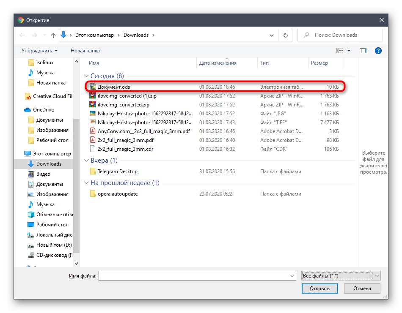This screenshot has height=313, width=402.
Task: Collapse the Вчера (1) group
Action: point(87,161)
